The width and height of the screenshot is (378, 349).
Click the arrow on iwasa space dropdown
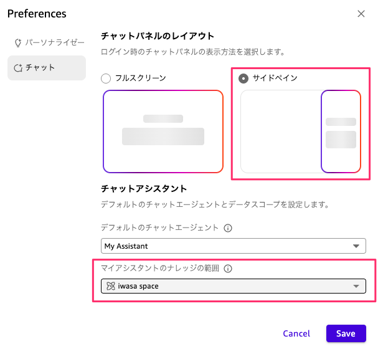tap(356, 286)
